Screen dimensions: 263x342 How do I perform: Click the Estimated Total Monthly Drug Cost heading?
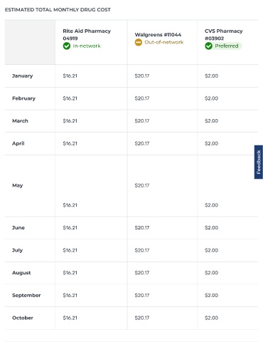click(x=58, y=10)
